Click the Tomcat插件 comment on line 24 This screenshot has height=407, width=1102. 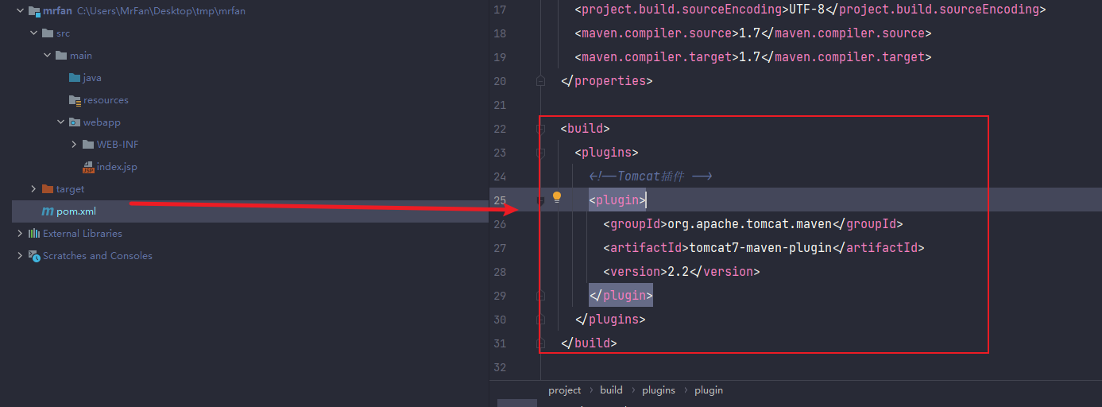click(650, 176)
